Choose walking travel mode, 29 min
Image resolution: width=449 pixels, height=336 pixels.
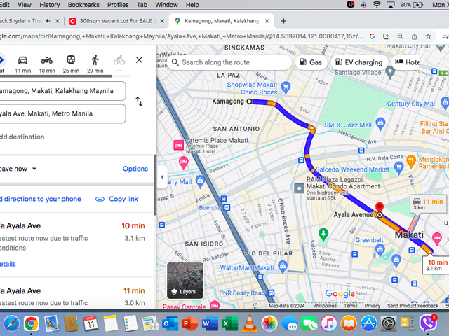[x=95, y=64]
